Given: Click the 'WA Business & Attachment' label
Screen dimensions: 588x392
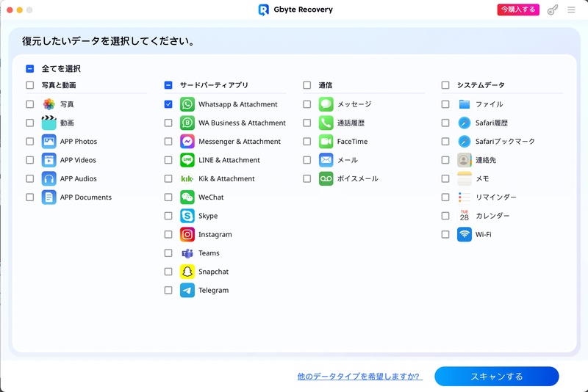Looking at the screenshot, I should 242,123.
